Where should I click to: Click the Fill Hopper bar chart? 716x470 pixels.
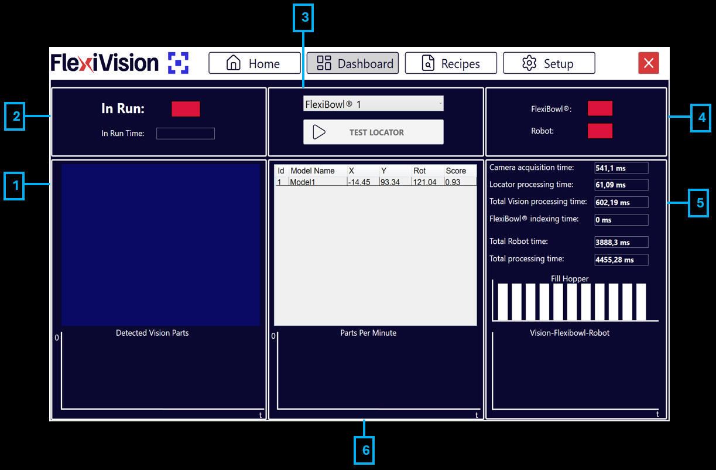click(x=575, y=301)
